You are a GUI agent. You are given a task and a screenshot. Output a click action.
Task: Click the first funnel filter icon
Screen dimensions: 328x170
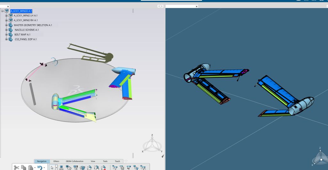115,167
